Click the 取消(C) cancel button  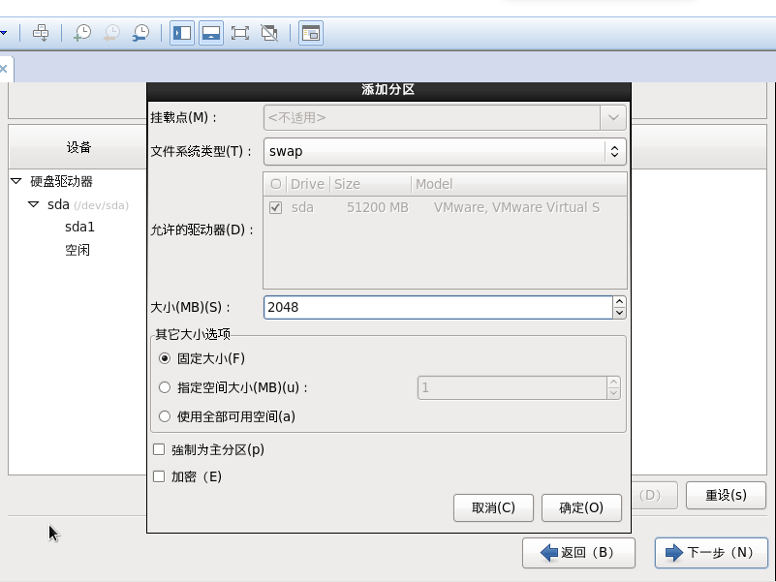pyautogui.click(x=493, y=507)
